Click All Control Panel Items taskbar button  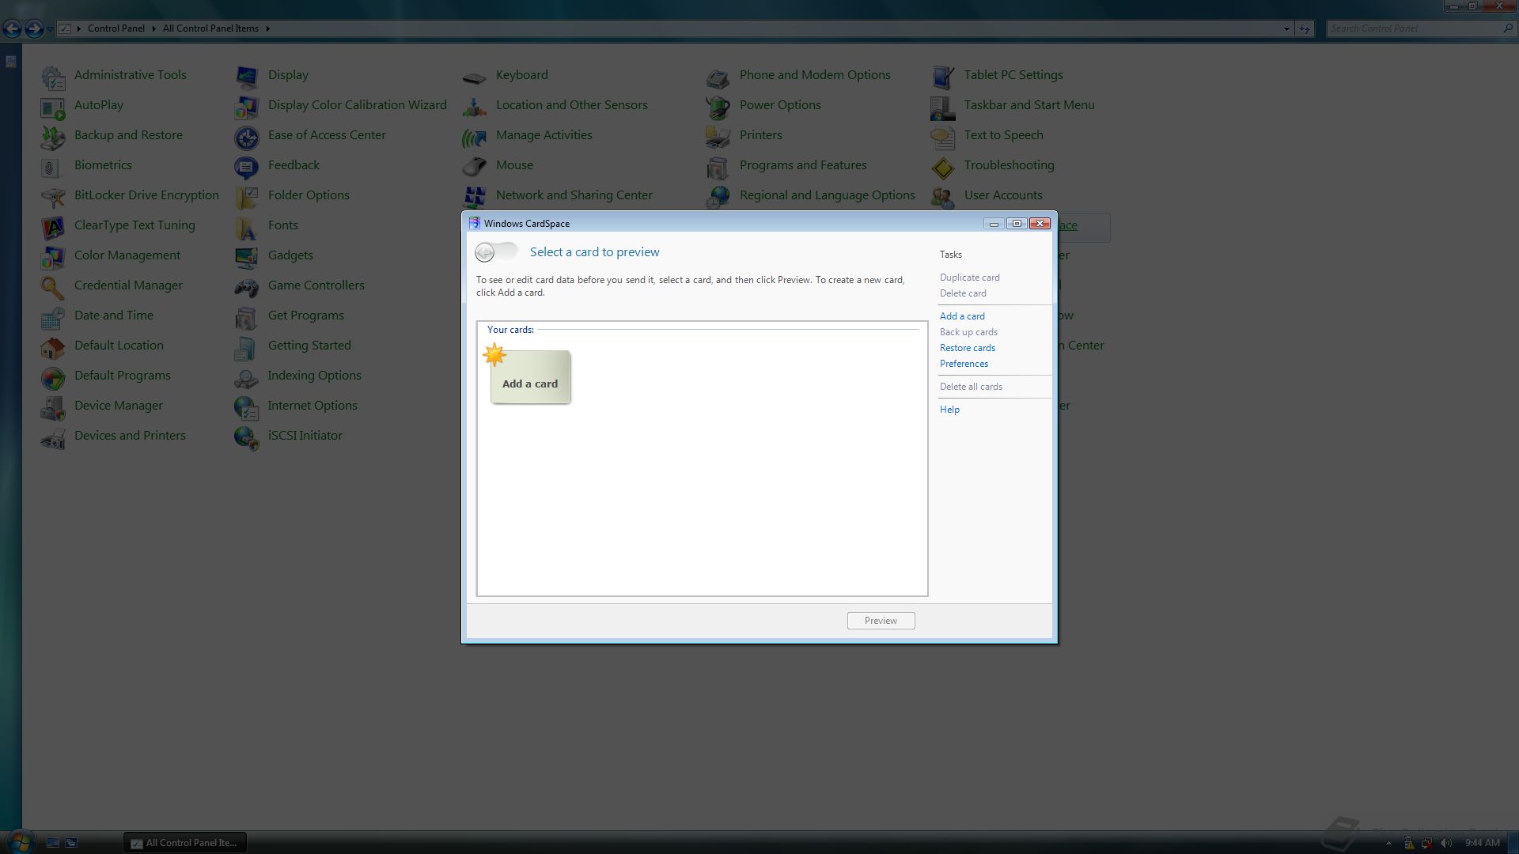tap(185, 843)
